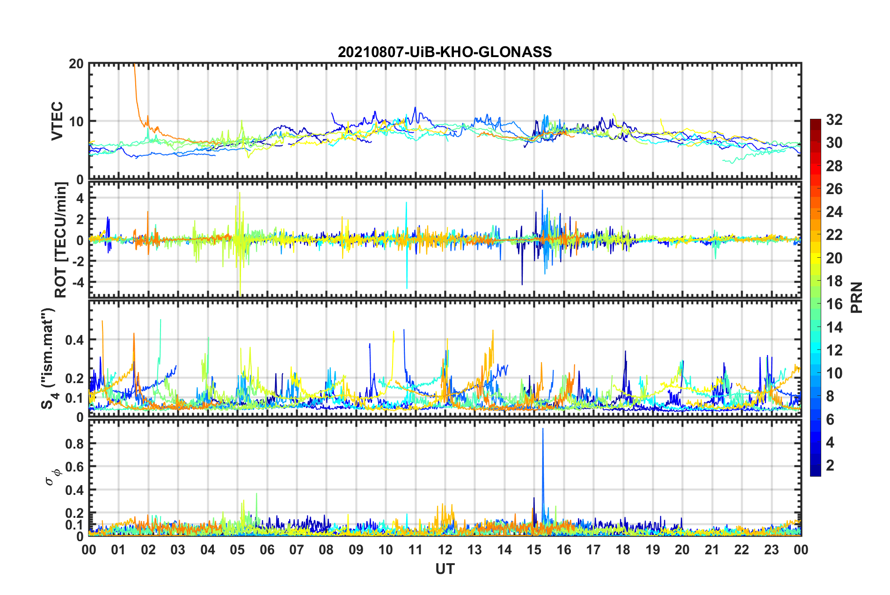Select the 23 tick on the UT axis
Image resolution: width=890 pixels, height=595 pixels.
[x=772, y=550]
